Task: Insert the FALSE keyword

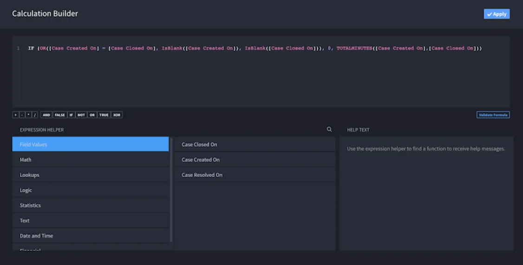Action: point(60,115)
